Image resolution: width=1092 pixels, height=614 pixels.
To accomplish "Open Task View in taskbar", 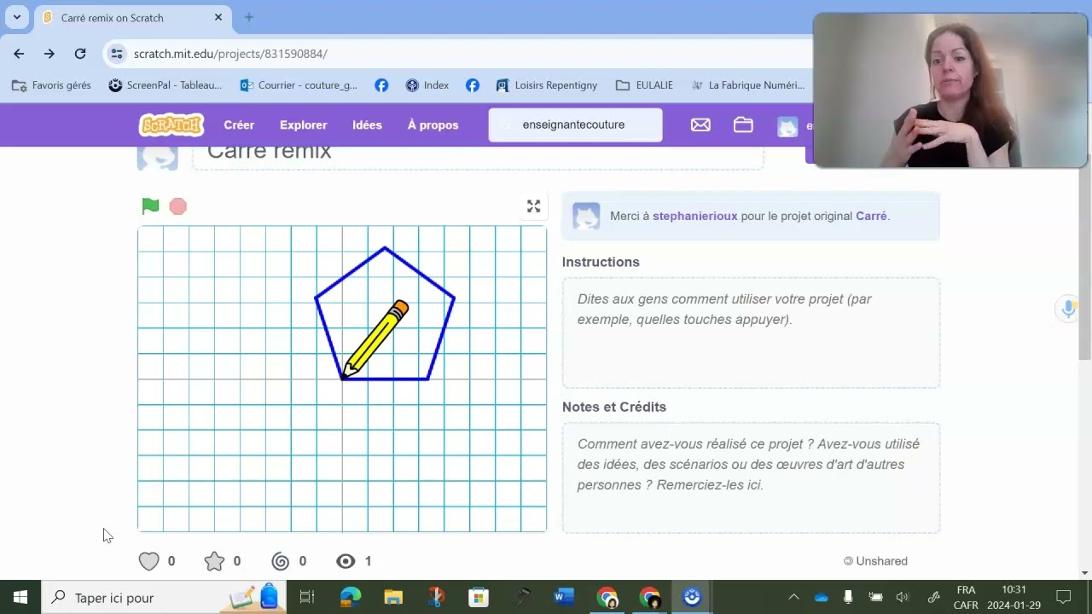I will click(307, 598).
